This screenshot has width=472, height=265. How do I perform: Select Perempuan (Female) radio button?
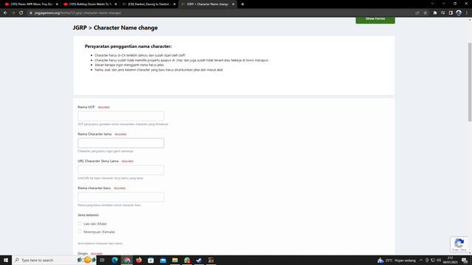pos(80,232)
